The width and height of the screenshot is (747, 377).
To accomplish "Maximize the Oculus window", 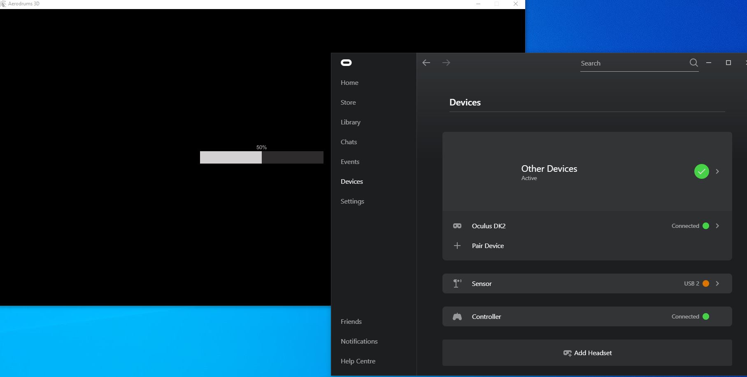I will click(728, 63).
